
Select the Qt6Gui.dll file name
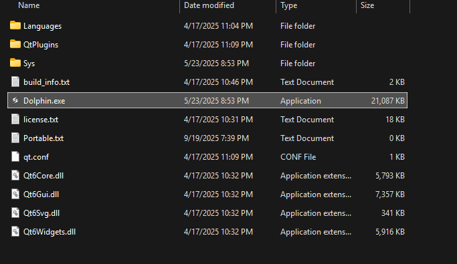[41, 194]
